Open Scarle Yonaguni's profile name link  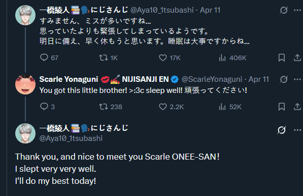pos(69,79)
